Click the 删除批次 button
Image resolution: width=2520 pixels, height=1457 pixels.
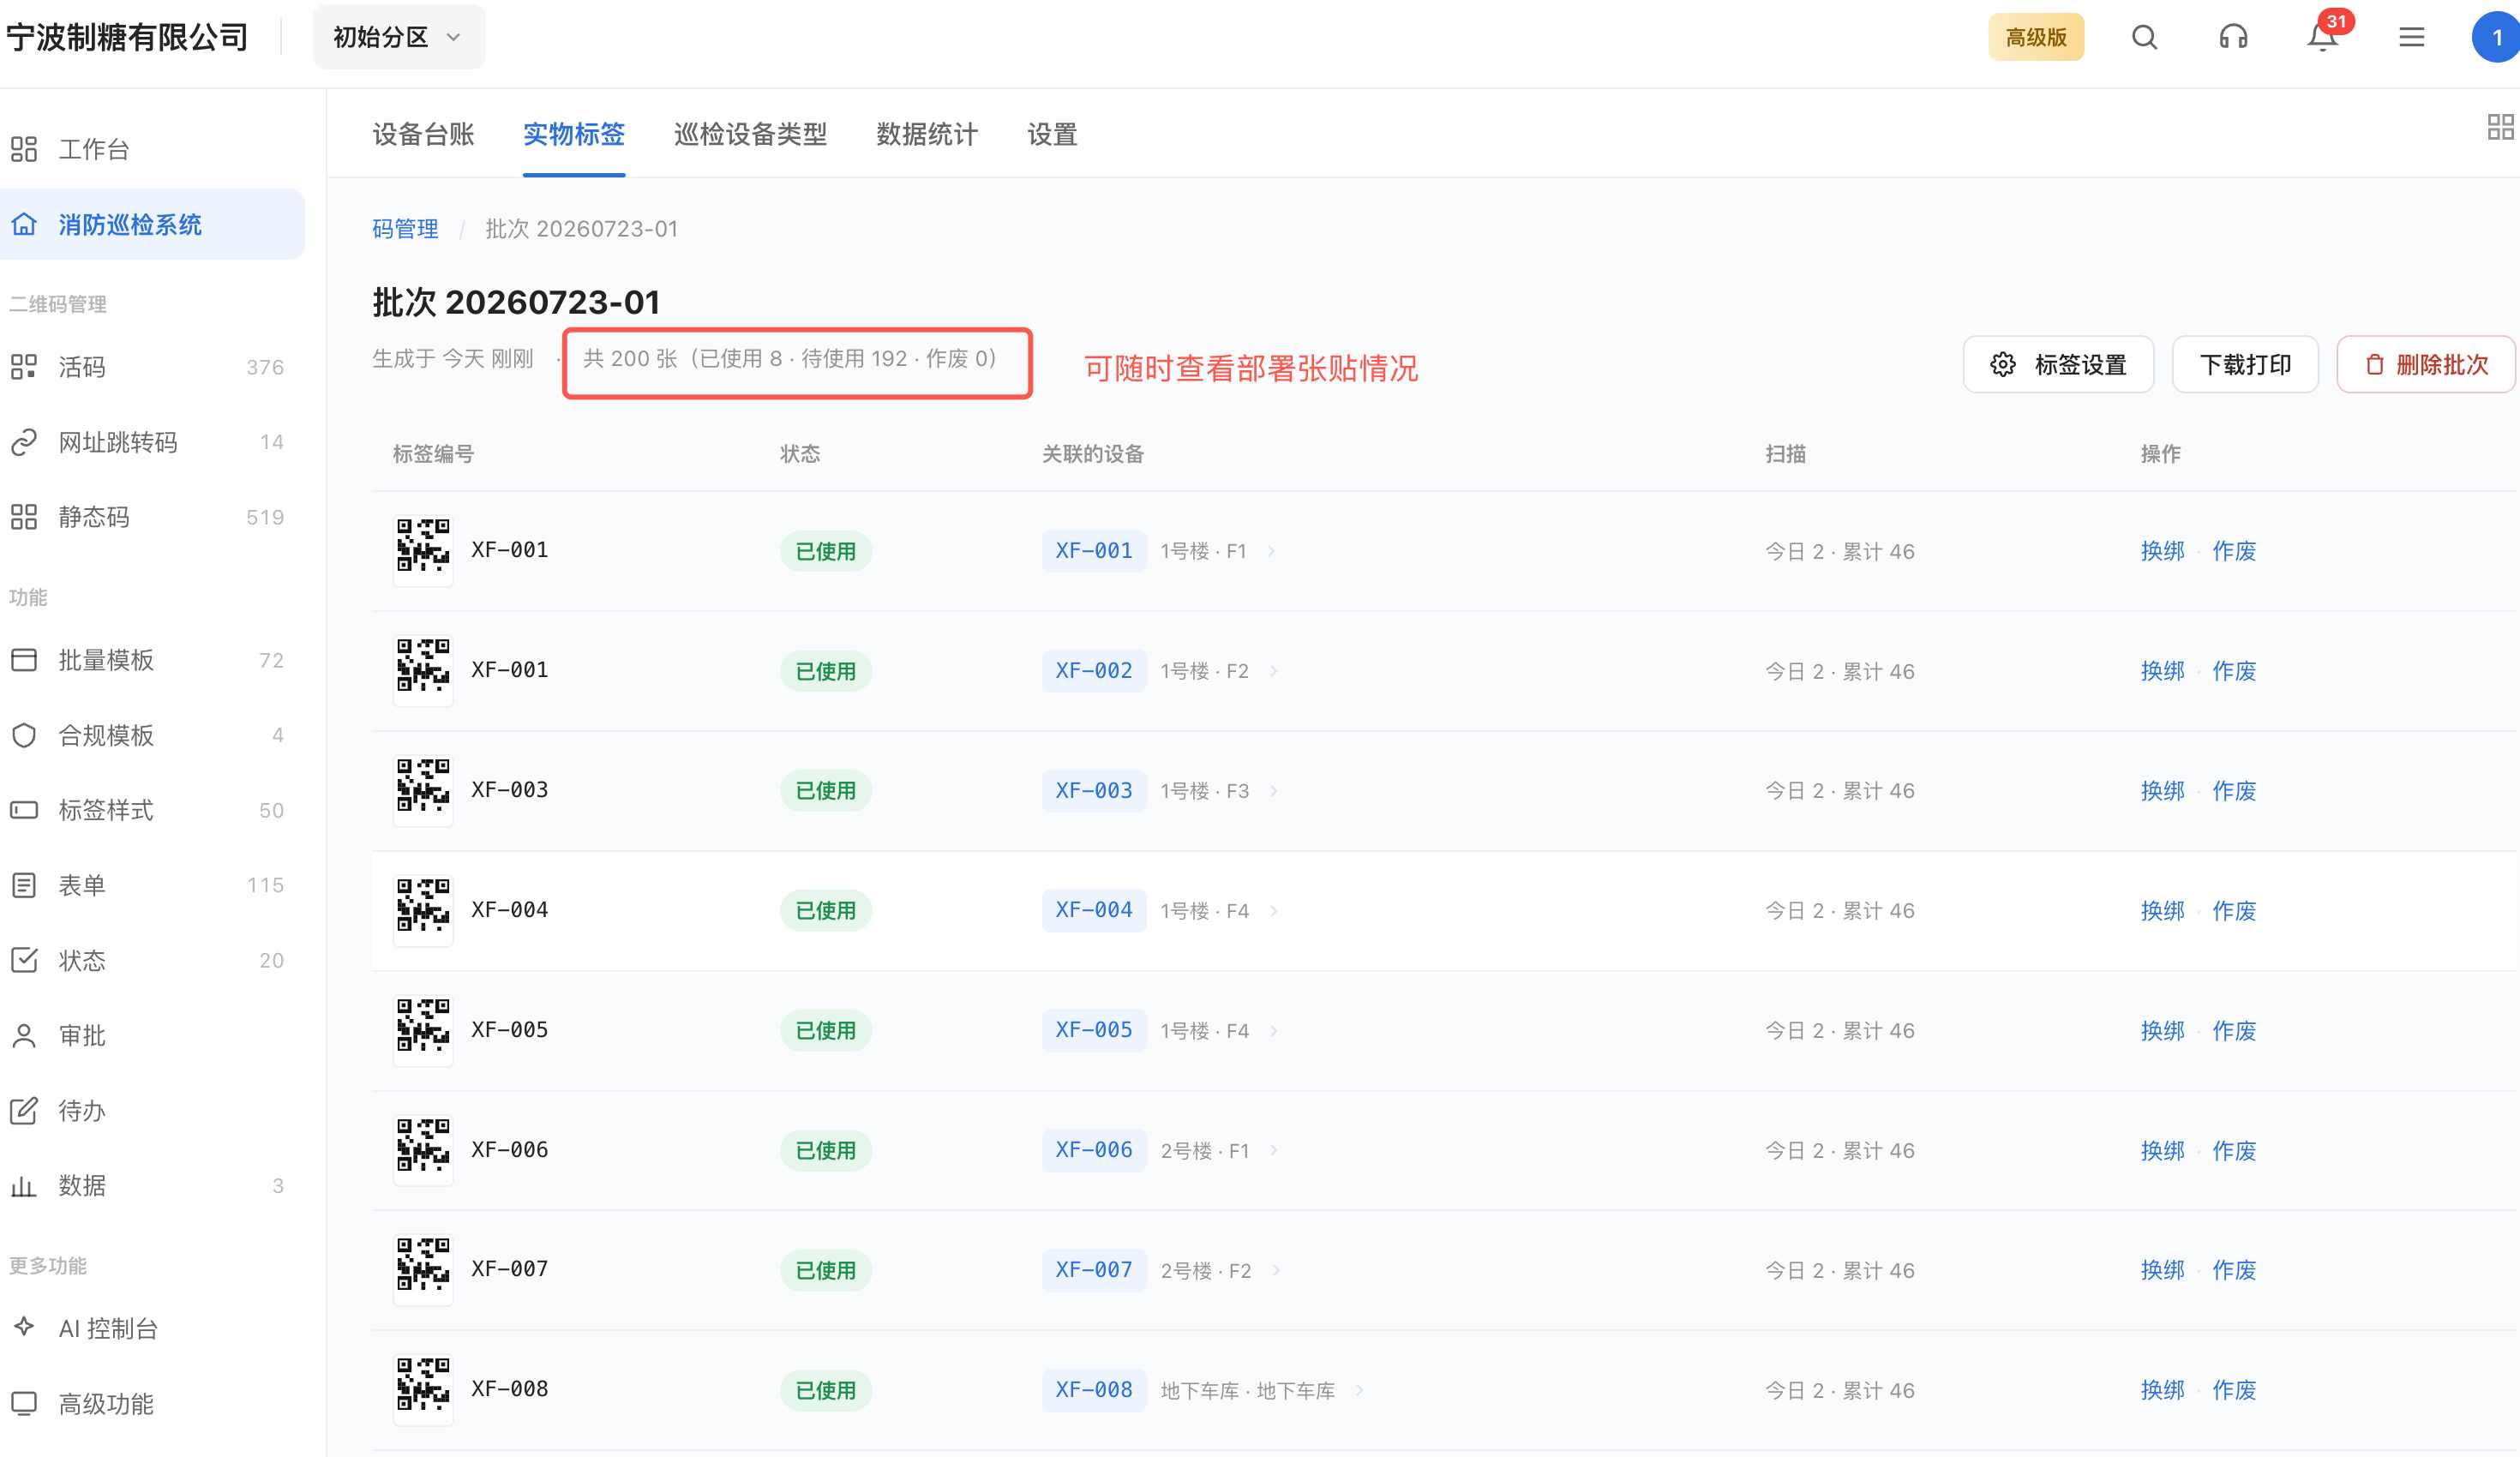[2426, 364]
